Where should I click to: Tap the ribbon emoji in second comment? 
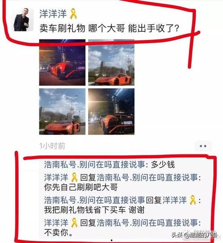click(x=74, y=177)
